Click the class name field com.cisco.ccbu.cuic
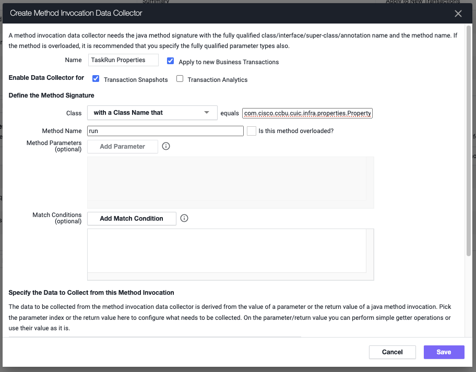This screenshot has height=372, width=476. point(307,113)
